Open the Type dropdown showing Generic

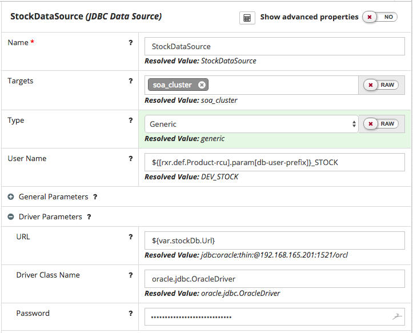[251, 124]
